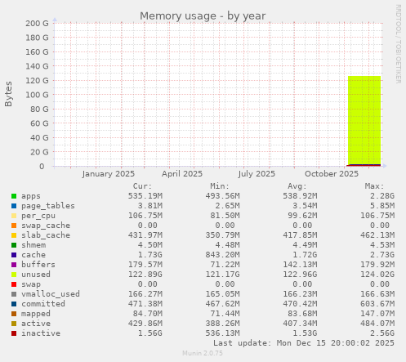Click vmalloc_used min value 165.05M
The image size is (406, 362).
point(222,294)
